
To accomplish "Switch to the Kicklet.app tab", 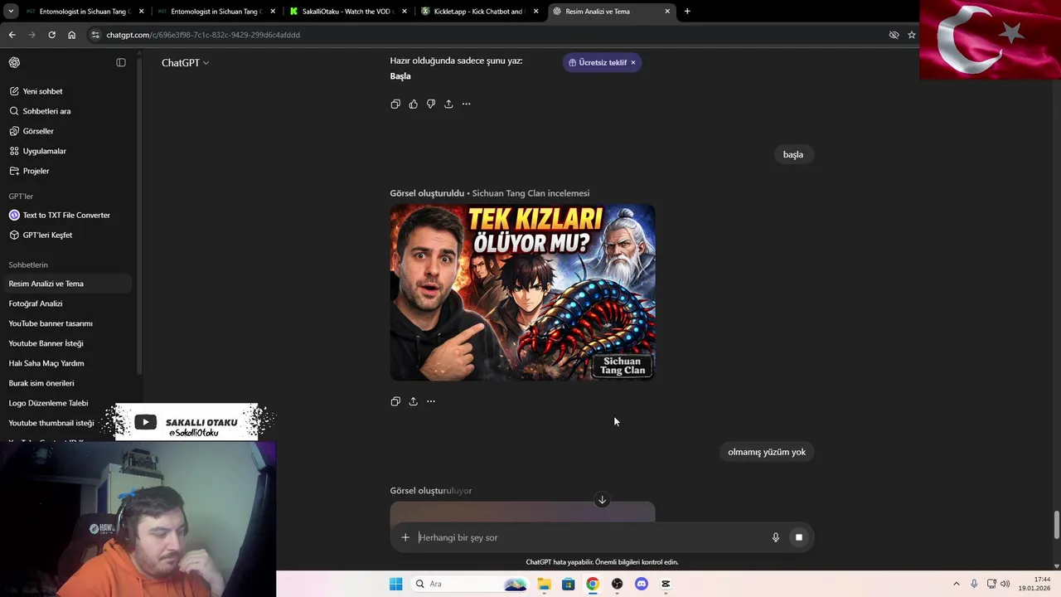I will (478, 12).
